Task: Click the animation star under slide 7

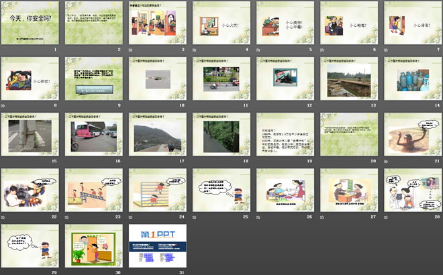Action: click(386, 50)
